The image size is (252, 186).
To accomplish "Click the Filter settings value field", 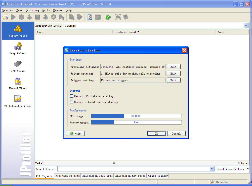I will pyautogui.click(x=133, y=74).
